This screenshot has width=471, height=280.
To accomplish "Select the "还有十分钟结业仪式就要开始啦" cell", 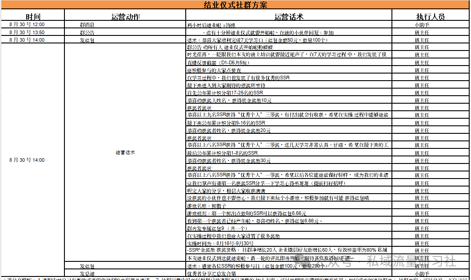I will (x=289, y=33).
